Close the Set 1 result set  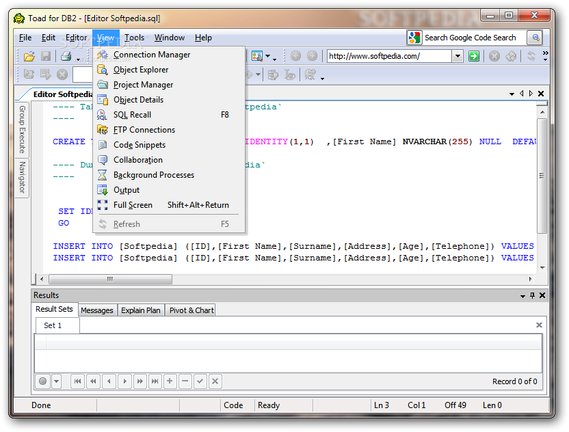[x=539, y=325]
